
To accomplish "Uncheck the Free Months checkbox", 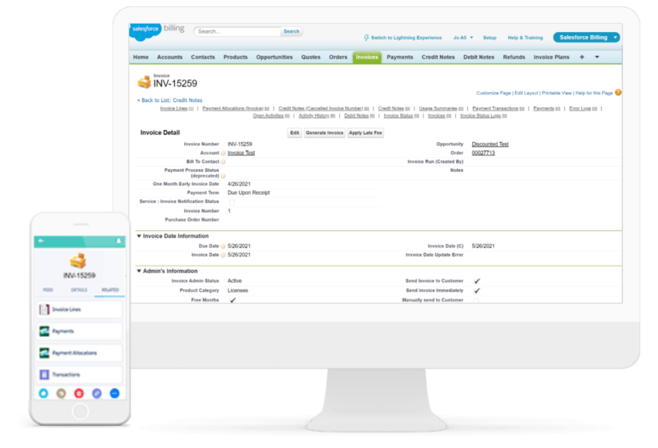I will point(233,300).
